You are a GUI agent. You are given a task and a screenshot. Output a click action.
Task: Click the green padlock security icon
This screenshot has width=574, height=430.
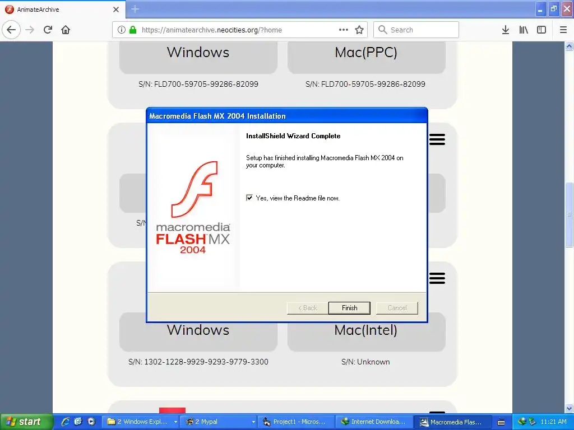click(133, 30)
